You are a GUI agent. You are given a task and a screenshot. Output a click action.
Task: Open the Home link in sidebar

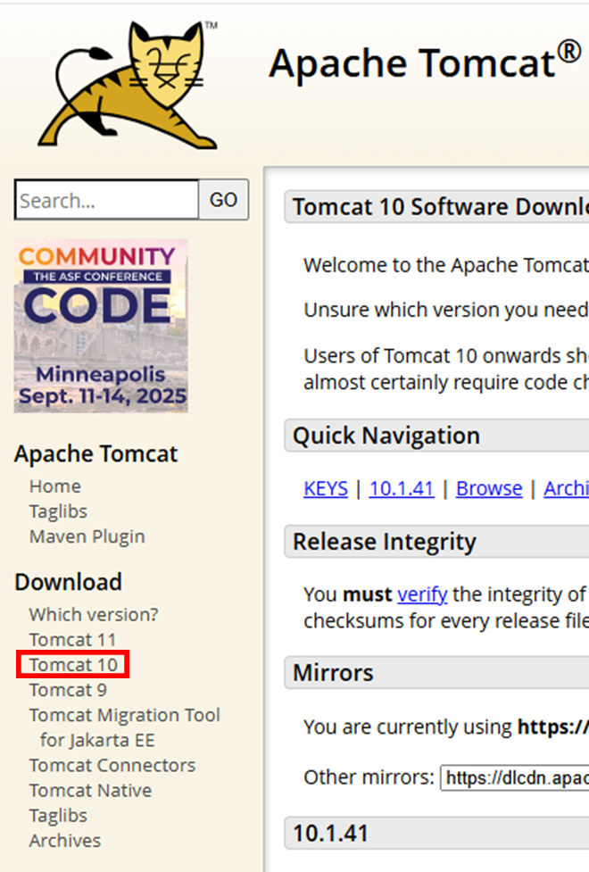[x=55, y=486]
